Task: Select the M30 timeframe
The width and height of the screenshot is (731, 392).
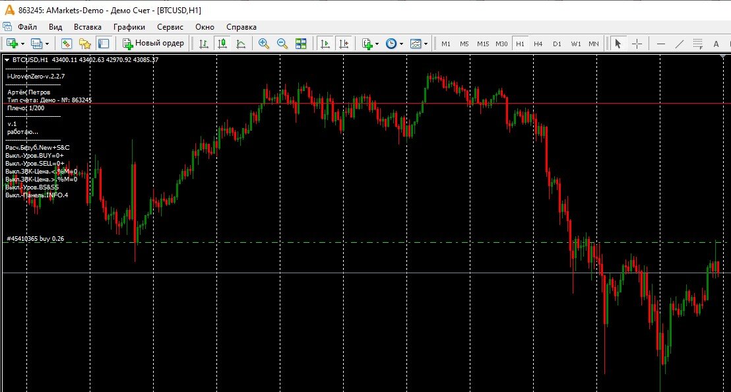Action: pos(501,44)
